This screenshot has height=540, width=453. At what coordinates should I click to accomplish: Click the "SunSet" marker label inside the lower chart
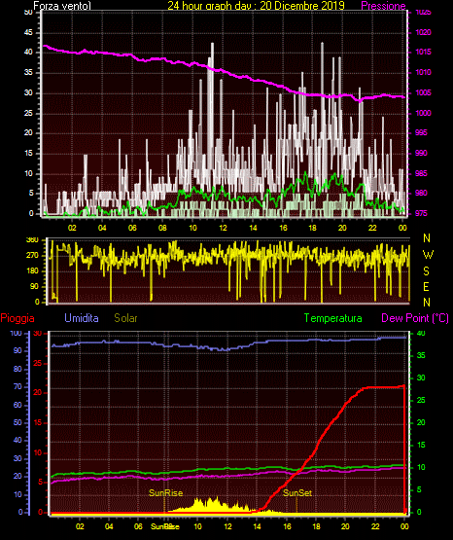coord(297,493)
